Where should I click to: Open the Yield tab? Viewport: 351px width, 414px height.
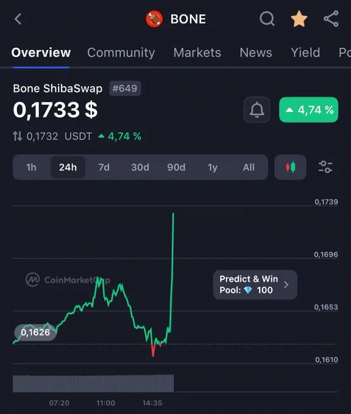(x=305, y=52)
